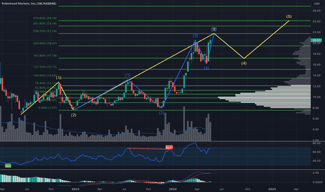Screen dimensions: 325x192
Task: Click 40.00 on the RSI scale
Action: [x=317, y=161]
